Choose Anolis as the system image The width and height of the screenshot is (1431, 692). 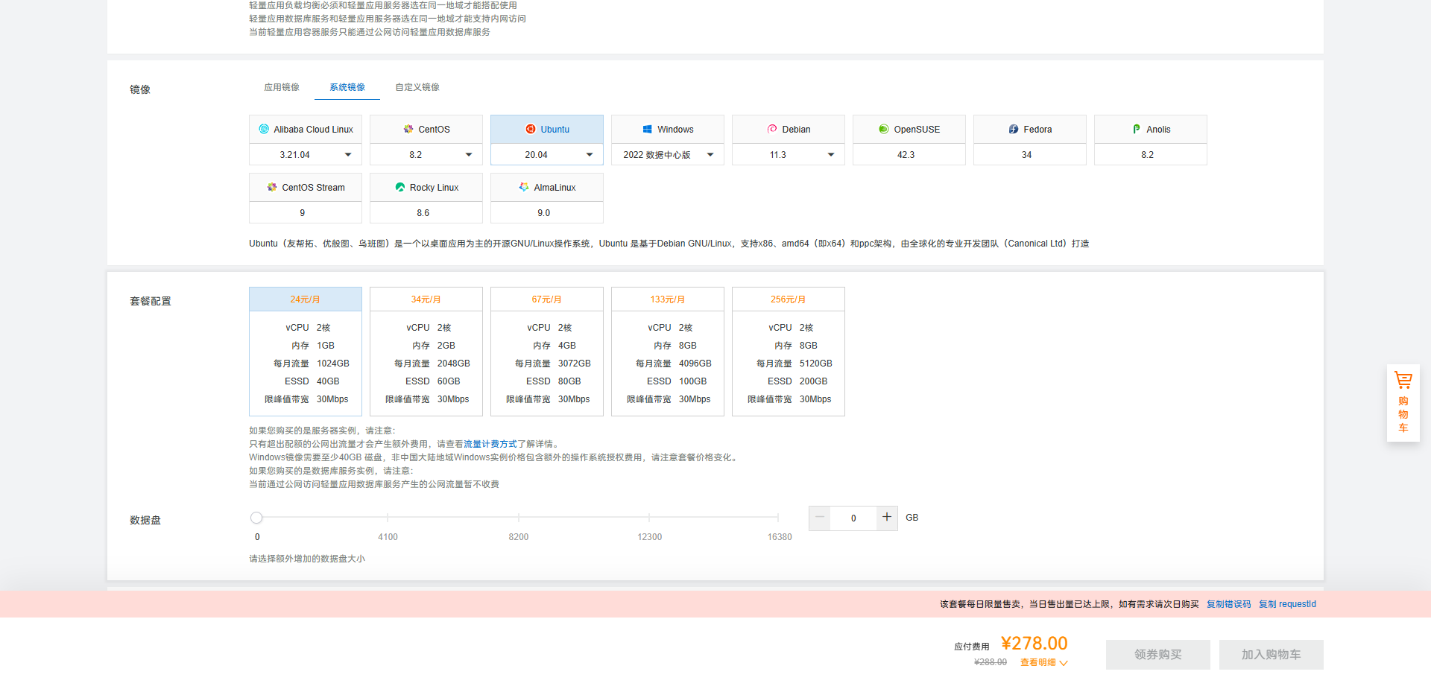point(1151,129)
